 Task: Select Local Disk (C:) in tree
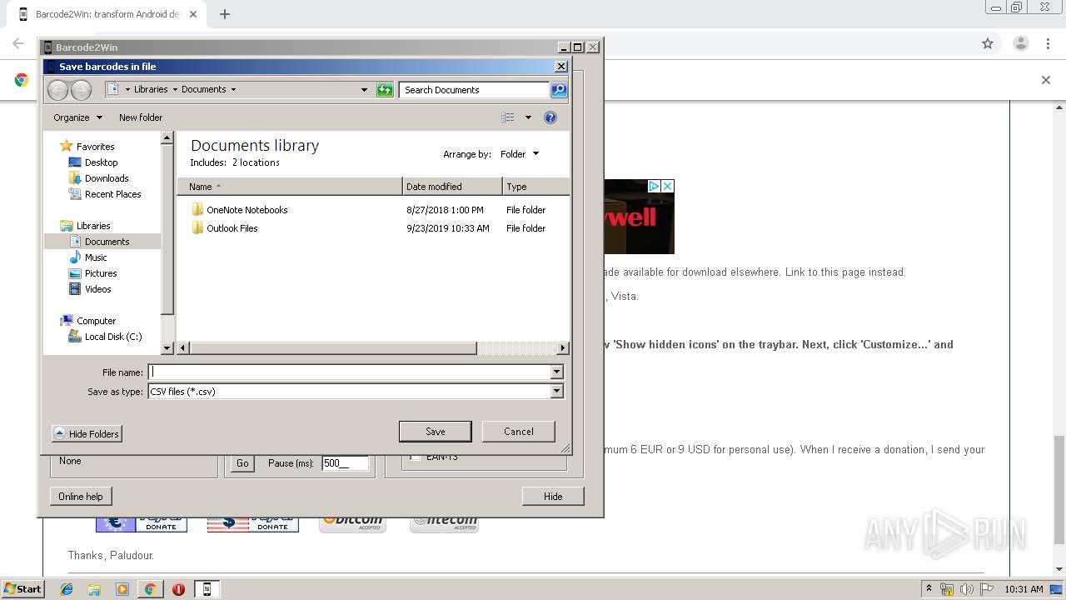[x=113, y=337]
